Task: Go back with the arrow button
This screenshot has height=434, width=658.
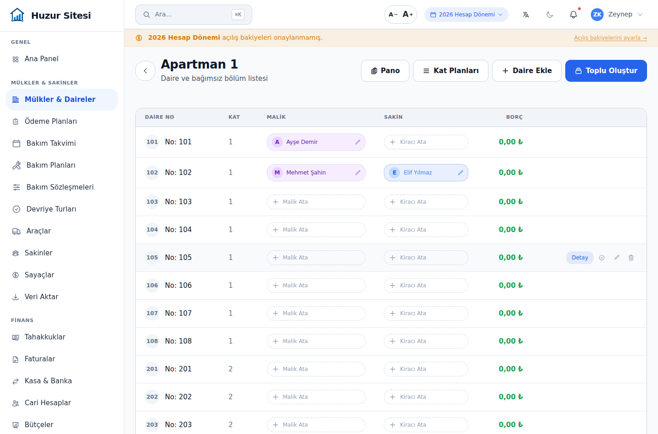Action: pyautogui.click(x=145, y=71)
